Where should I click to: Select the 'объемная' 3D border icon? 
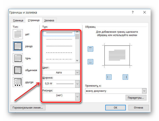pyautogui.click(x=18, y=70)
